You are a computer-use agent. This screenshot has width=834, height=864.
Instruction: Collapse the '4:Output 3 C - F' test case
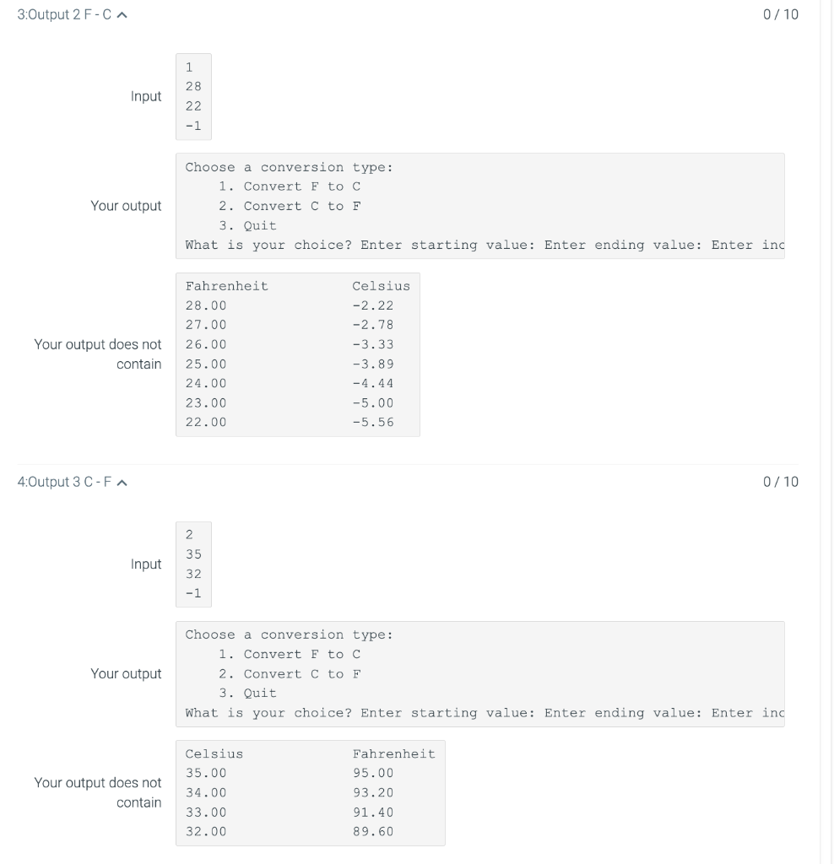click(122, 482)
